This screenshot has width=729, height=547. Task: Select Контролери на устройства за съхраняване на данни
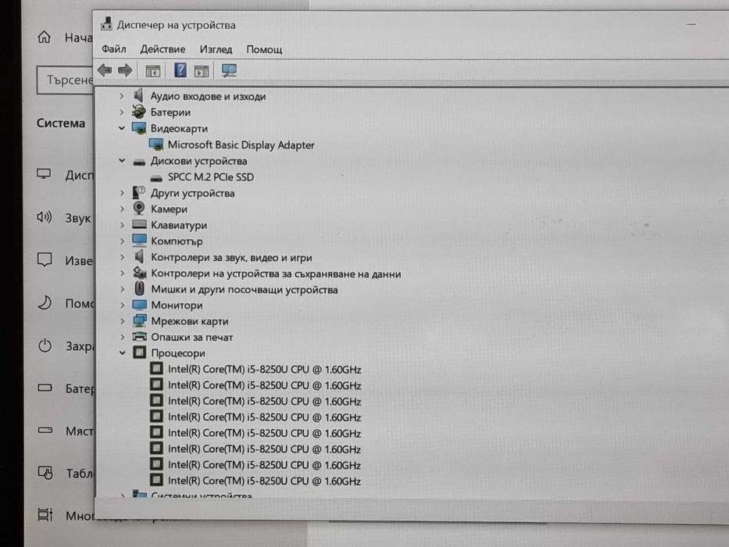tap(276, 273)
